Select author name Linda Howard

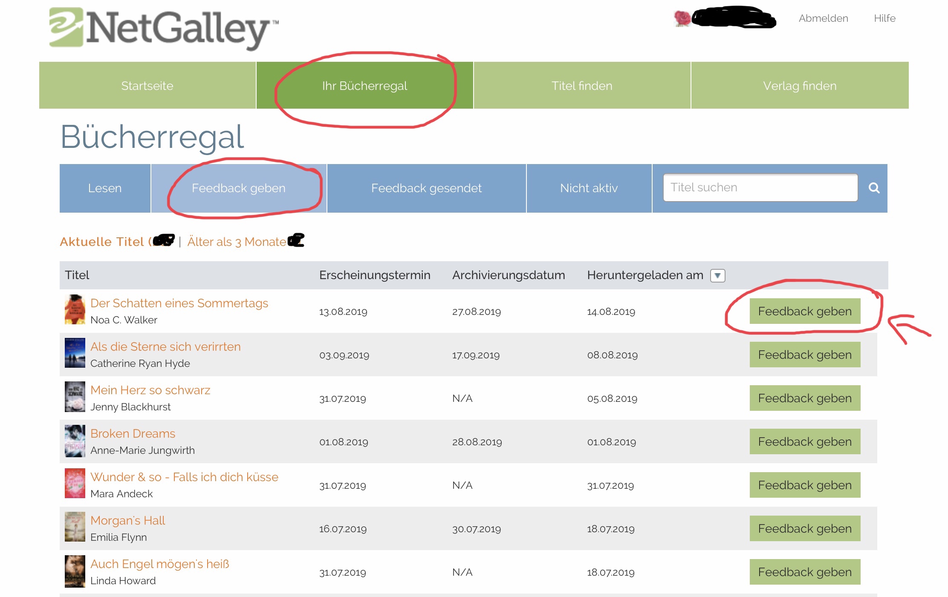click(123, 581)
